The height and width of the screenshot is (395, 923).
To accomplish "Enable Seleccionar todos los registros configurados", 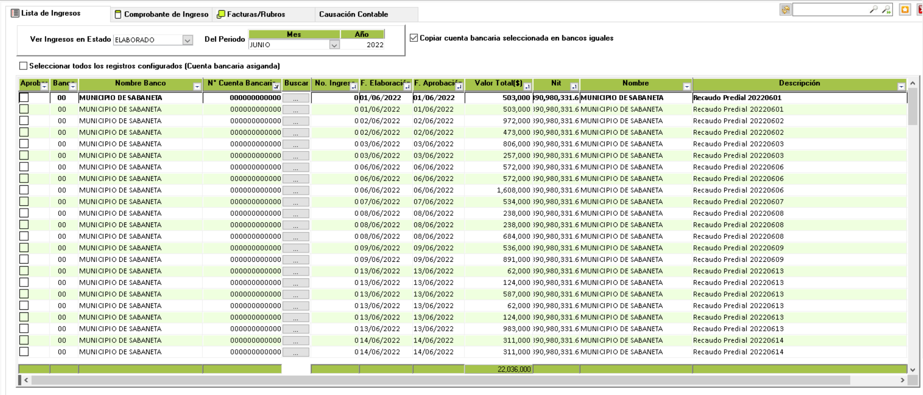I will [x=23, y=66].
